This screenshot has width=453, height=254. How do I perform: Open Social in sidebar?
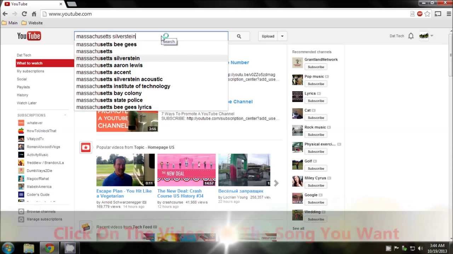click(x=22, y=79)
